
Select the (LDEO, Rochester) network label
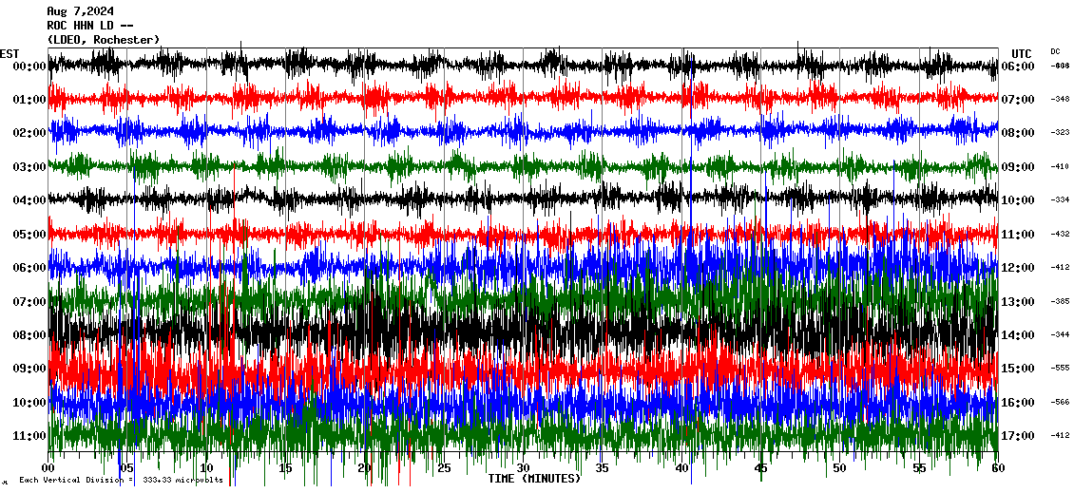point(103,40)
